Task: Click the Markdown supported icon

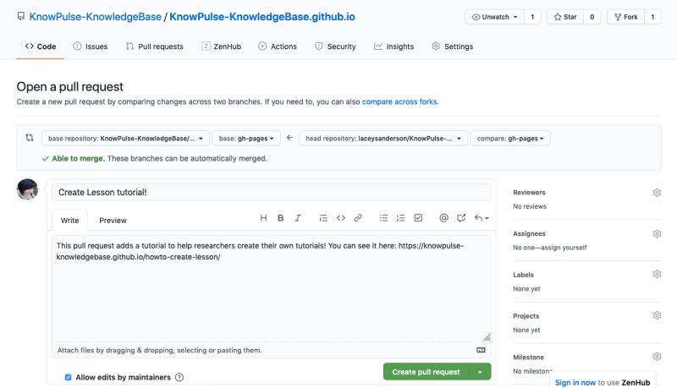Action: click(x=481, y=350)
